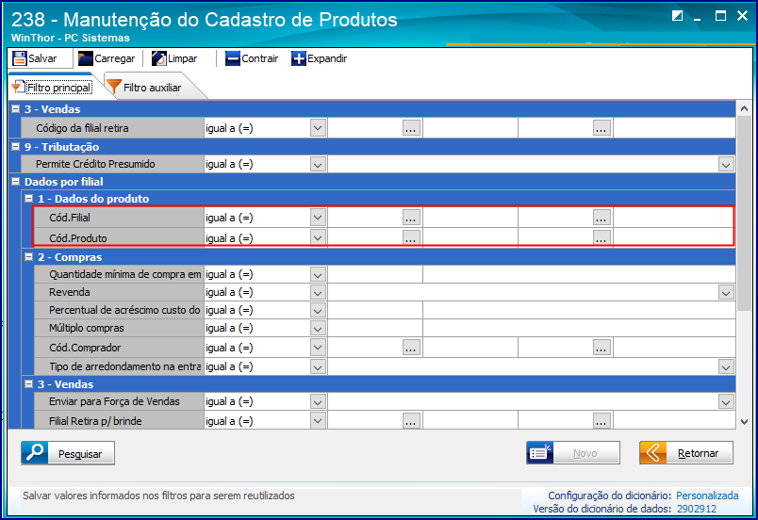Click second lookup button for Cód.Produto

point(601,237)
